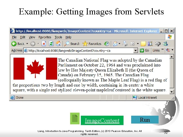Open dropdown arrow beside PDF icon

pyautogui.click(x=172, y=50)
